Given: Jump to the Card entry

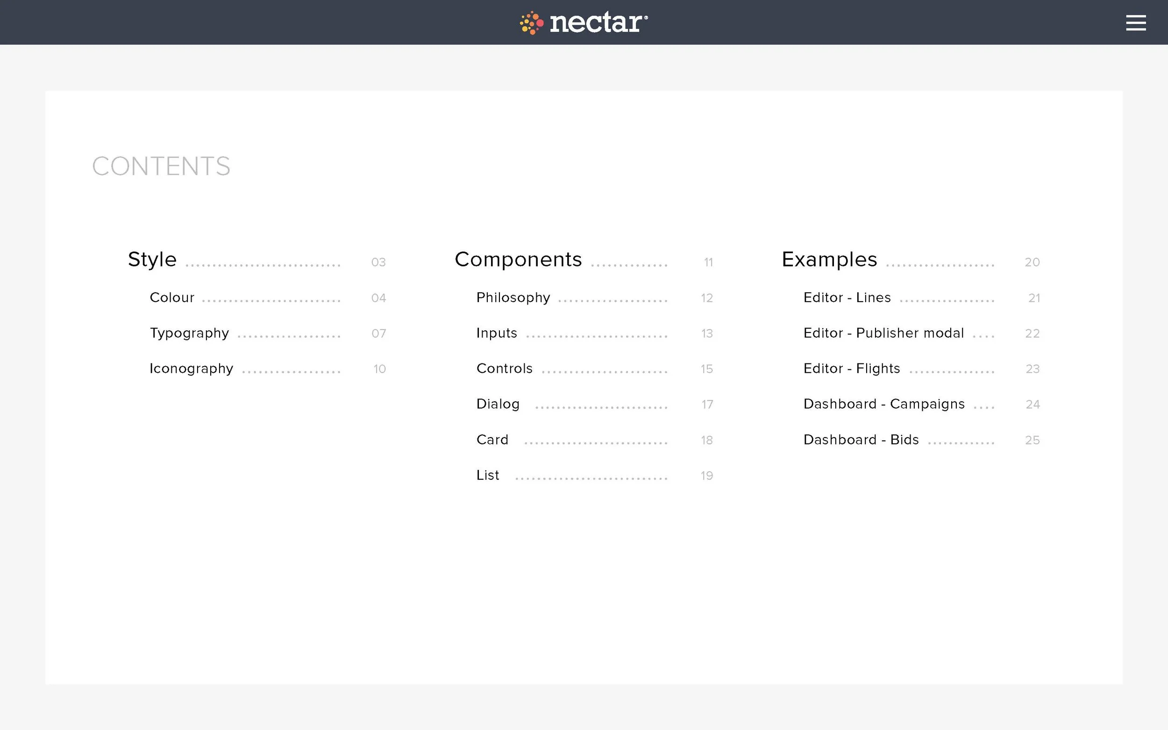Looking at the screenshot, I should [x=492, y=440].
